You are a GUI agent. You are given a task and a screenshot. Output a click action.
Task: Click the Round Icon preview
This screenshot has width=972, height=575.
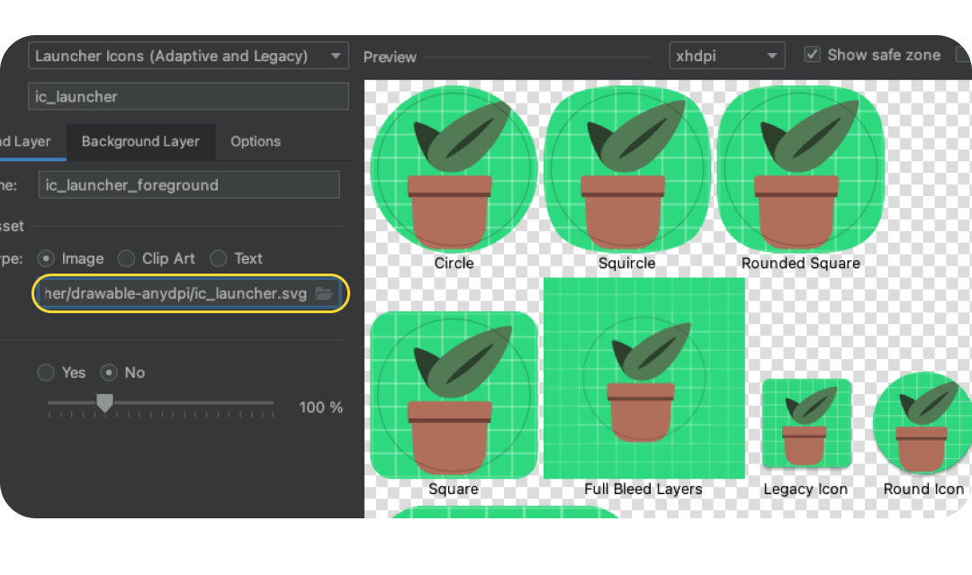(922, 425)
